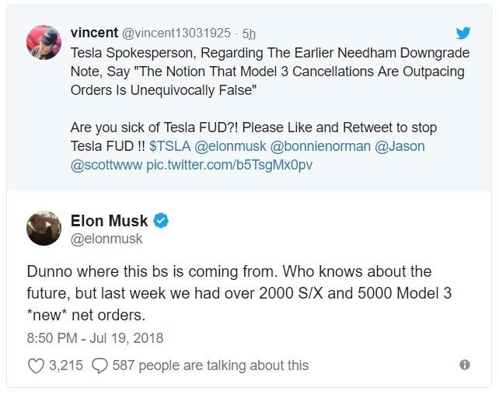Click the Twitter bird logo icon

pyautogui.click(x=463, y=33)
